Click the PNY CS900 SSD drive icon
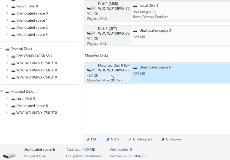 [13, 56]
